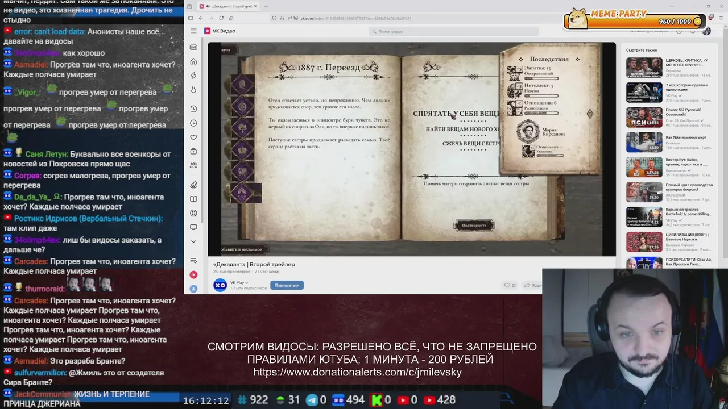728x409 pixels.
Task: Open the VK Play channel avatar
Action: coord(220,285)
